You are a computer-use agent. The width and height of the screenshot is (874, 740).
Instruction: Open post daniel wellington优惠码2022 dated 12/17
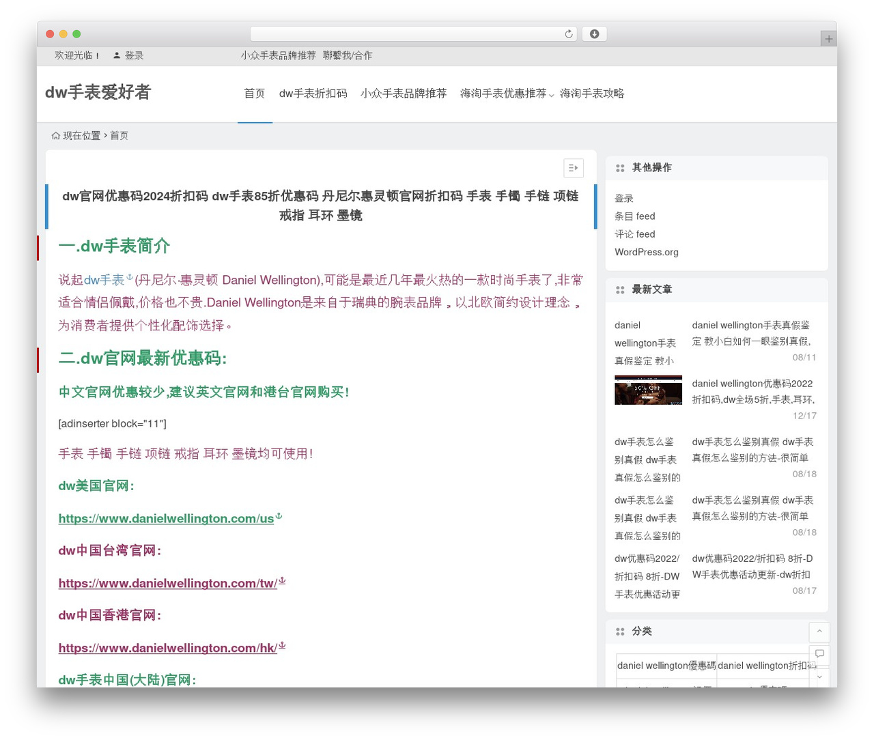(x=753, y=392)
